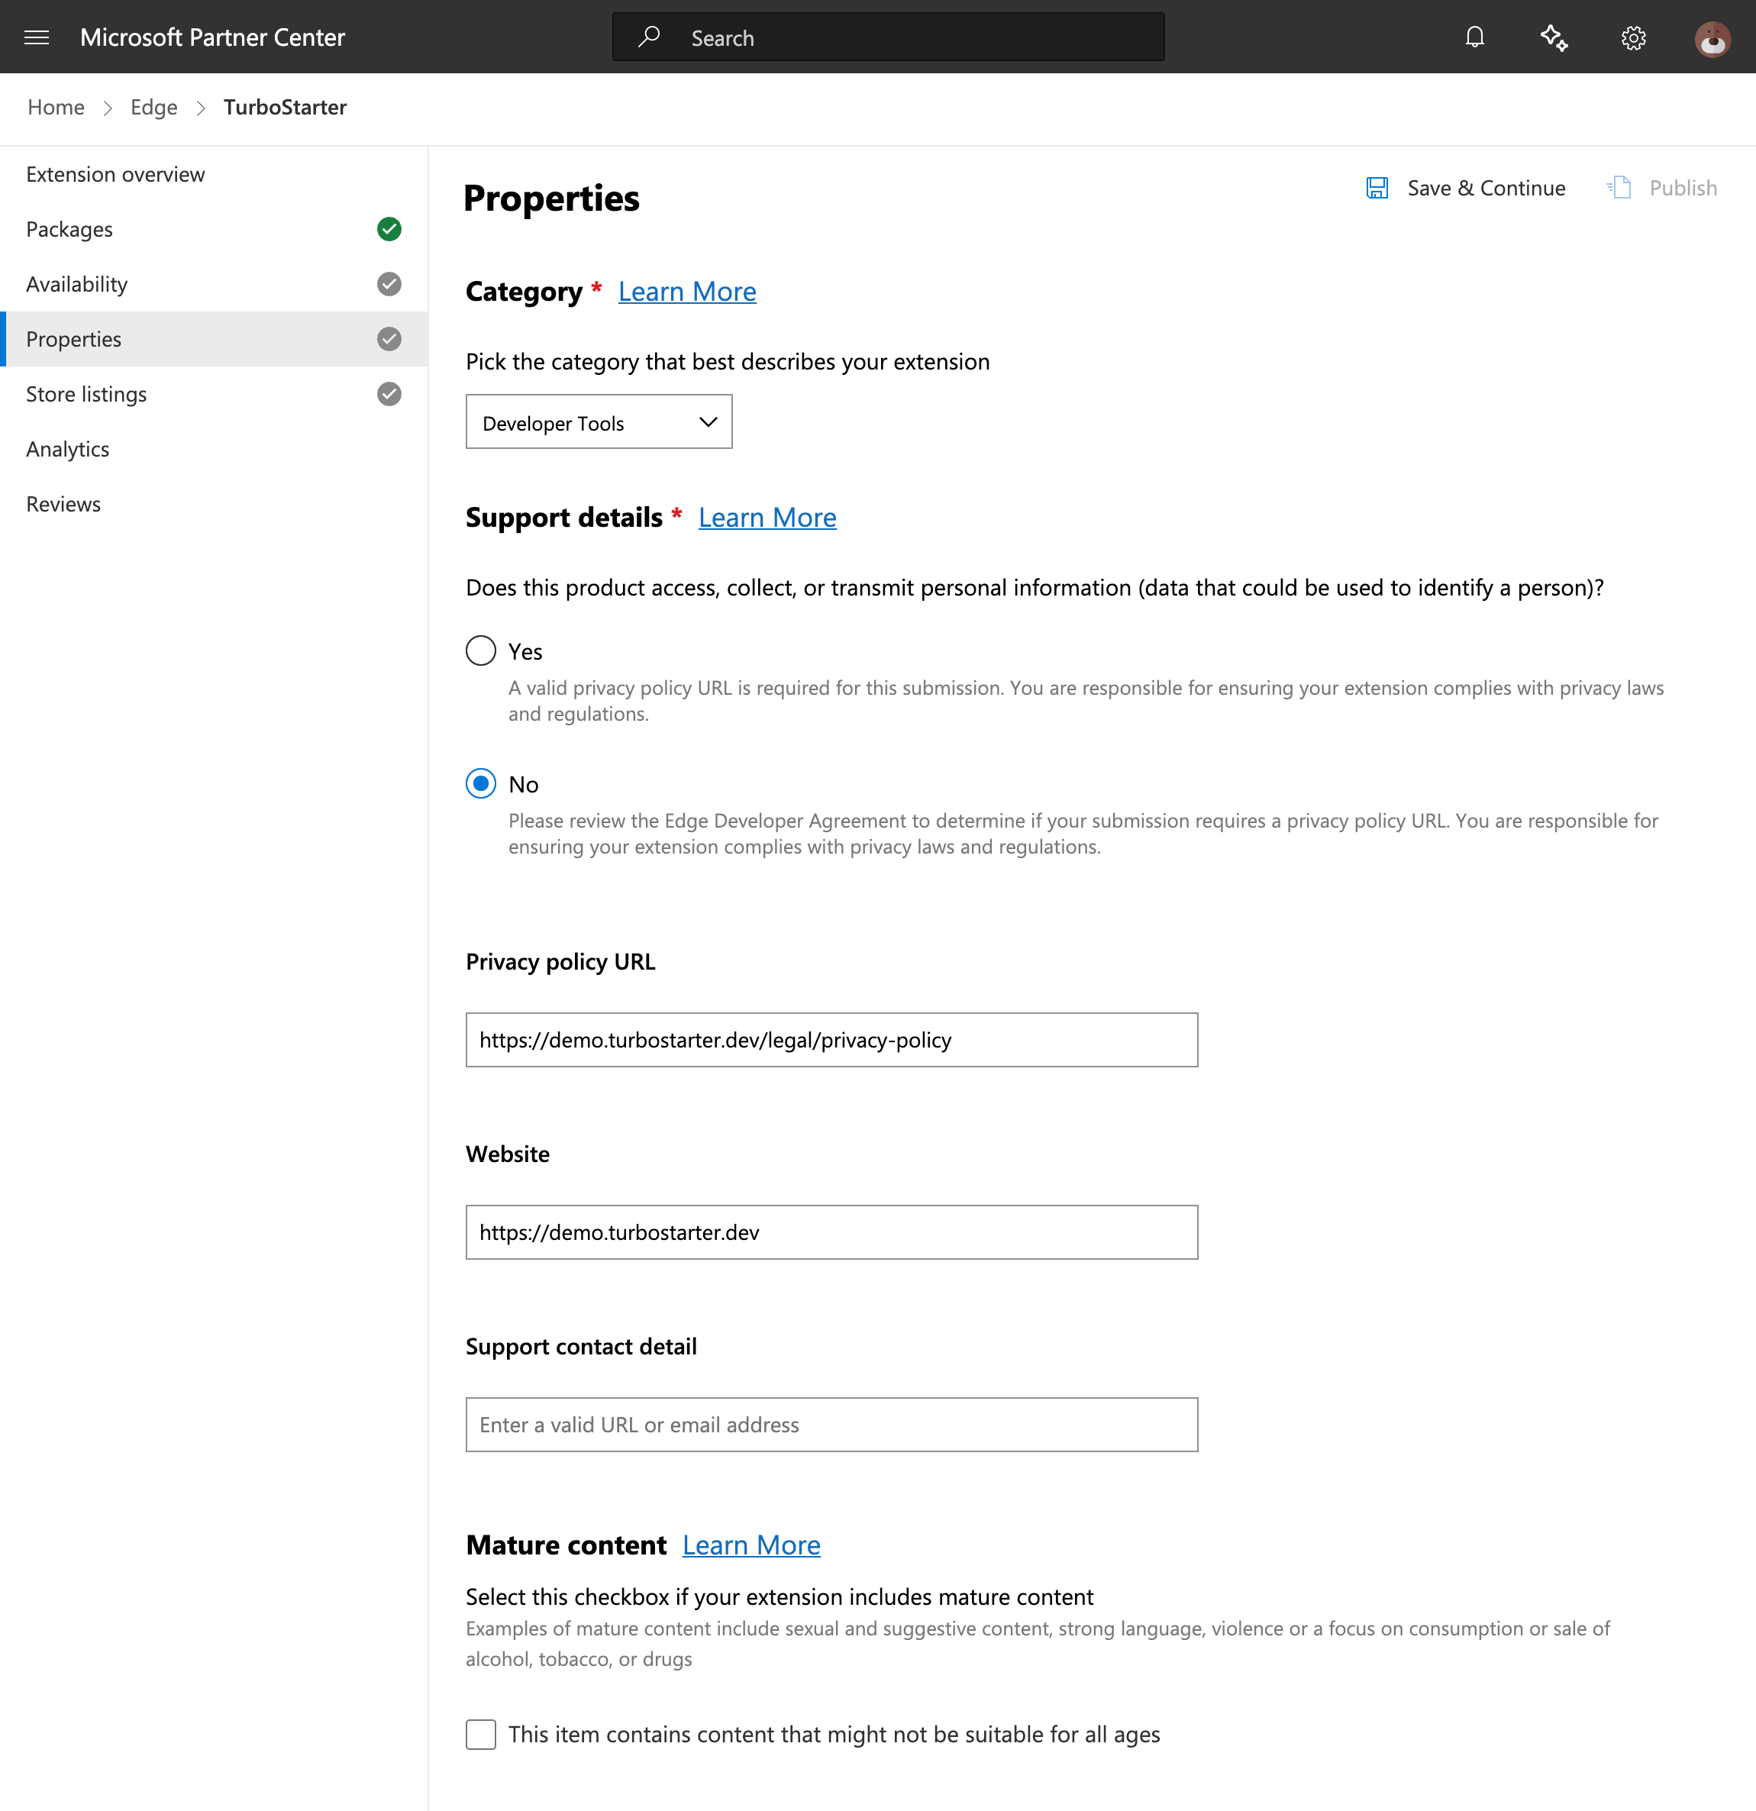Select the No radio button
1756x1811 pixels.
click(480, 783)
